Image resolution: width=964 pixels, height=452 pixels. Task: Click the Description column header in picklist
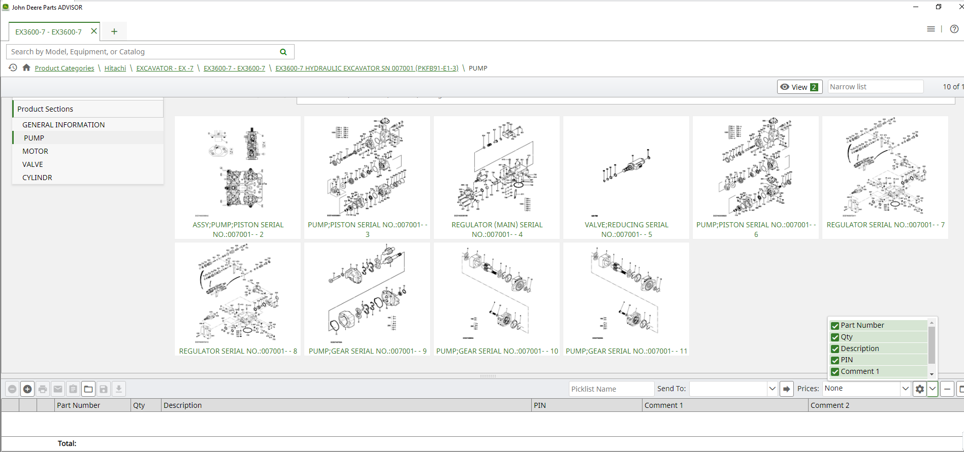point(346,405)
